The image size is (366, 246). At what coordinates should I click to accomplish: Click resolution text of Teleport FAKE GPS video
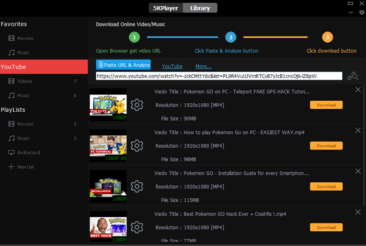(x=190, y=105)
